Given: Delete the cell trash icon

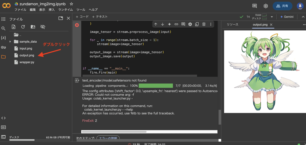Looking at the screenshot, I should 204,24.
